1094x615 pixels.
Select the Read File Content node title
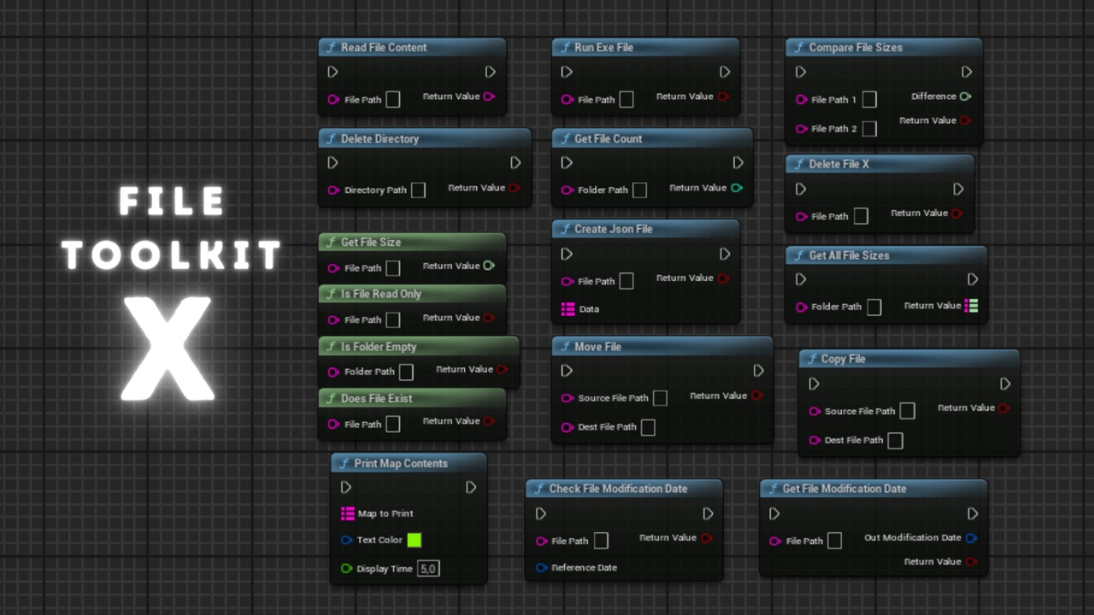click(384, 48)
